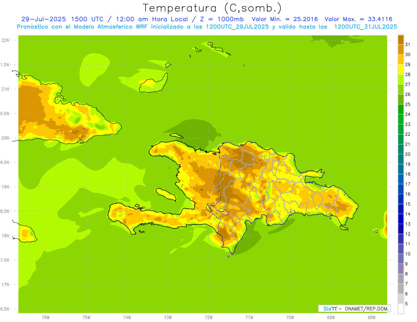
Task: Click the gray legend swatch between 6 and 7
Action: [401, 289]
